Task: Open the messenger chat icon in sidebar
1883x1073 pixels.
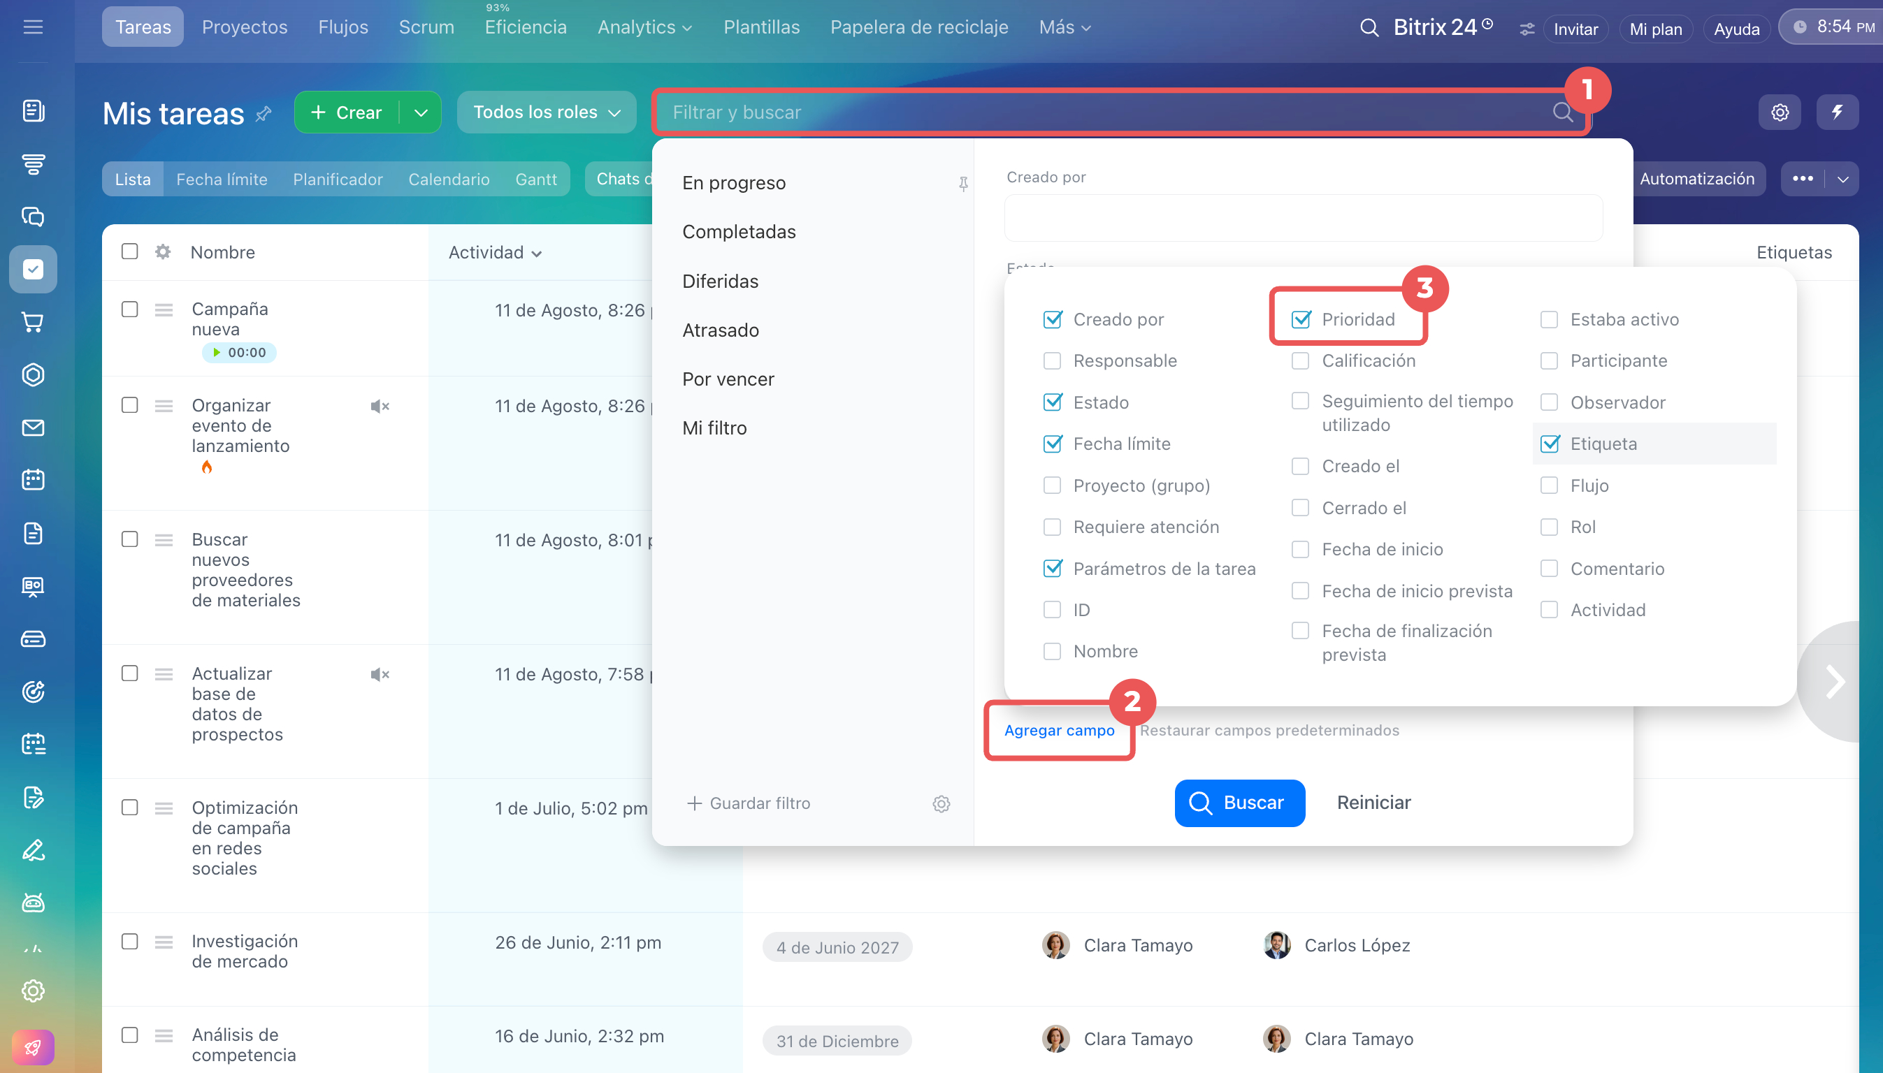Action: point(33,217)
